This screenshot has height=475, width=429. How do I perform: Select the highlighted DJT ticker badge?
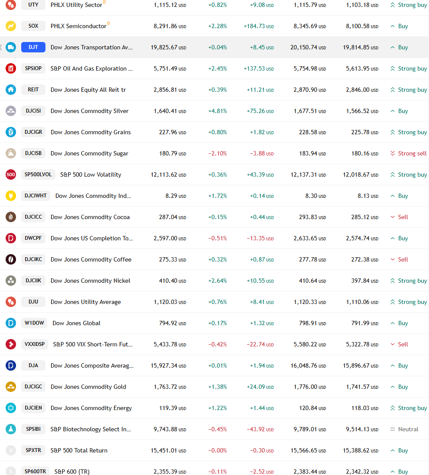33,47
